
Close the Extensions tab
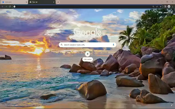click(26, 2)
